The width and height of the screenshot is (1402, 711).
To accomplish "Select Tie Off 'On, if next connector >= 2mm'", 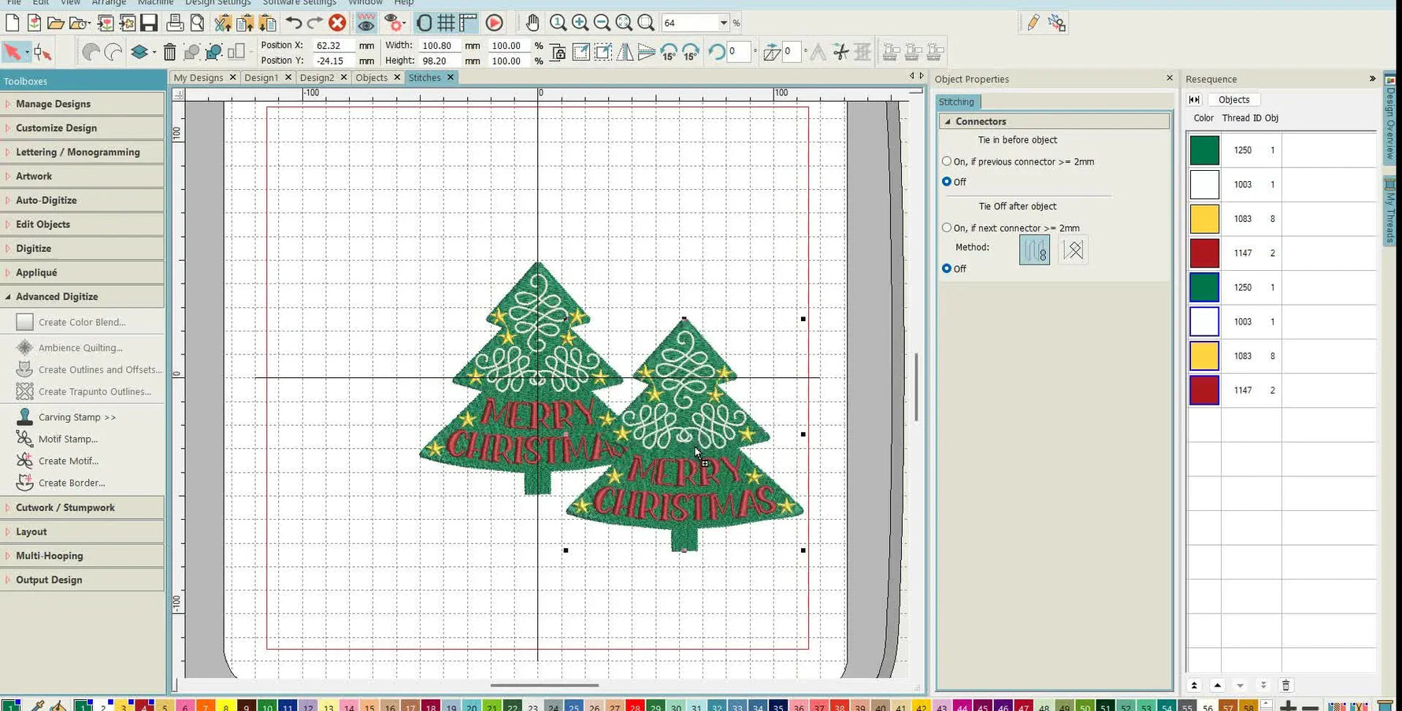I will [947, 228].
